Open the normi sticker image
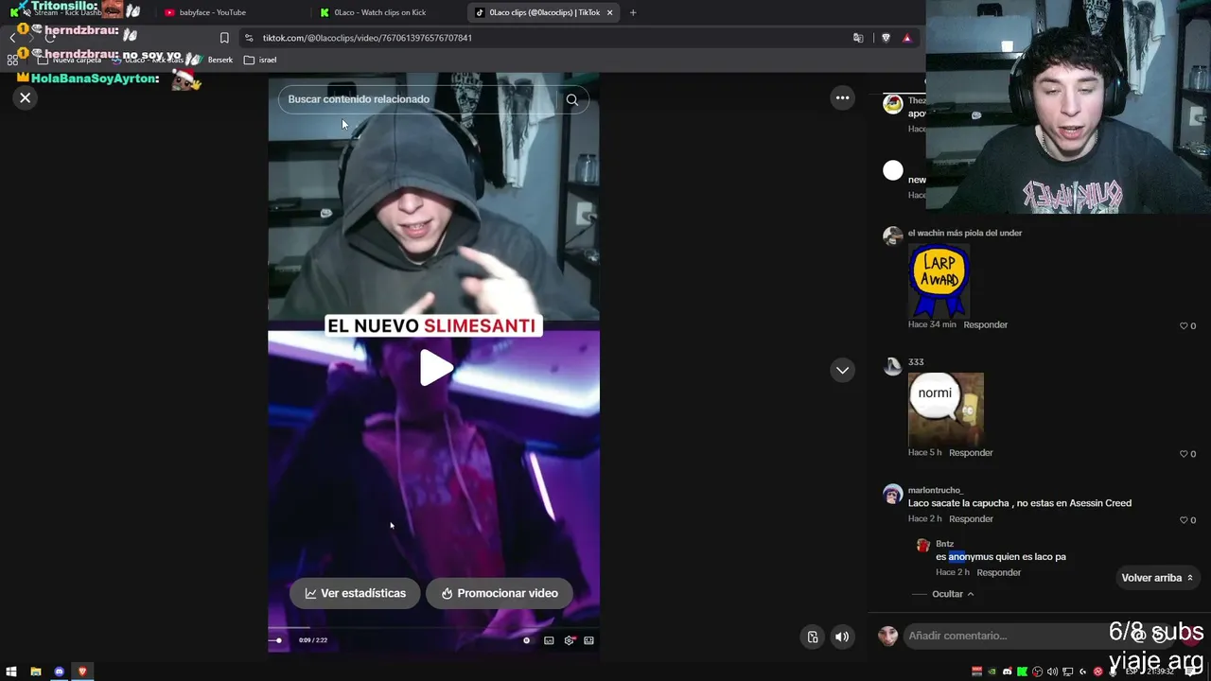1211x681 pixels. point(946,410)
